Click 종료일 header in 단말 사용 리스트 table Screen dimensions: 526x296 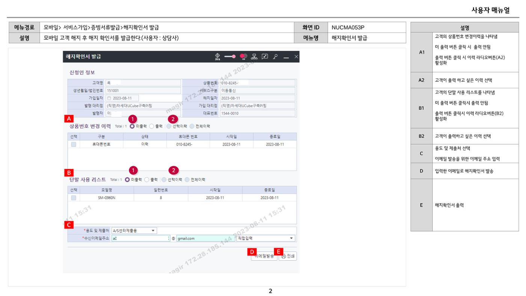[269, 190]
